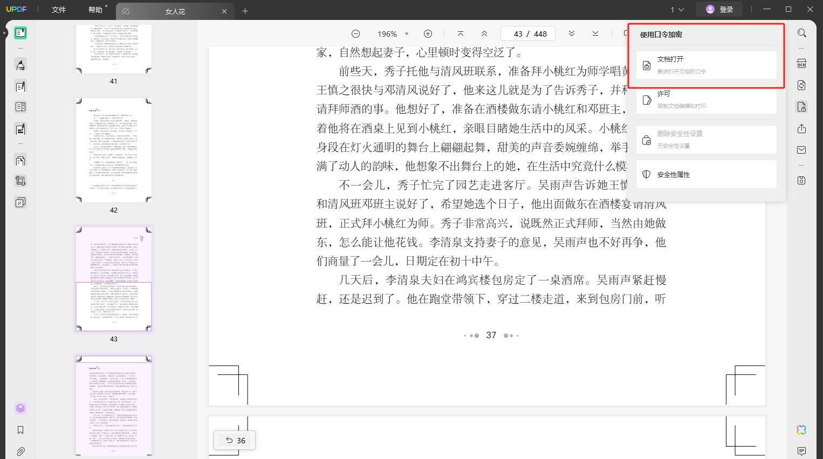Open UPDF AI assistant

pos(802,430)
